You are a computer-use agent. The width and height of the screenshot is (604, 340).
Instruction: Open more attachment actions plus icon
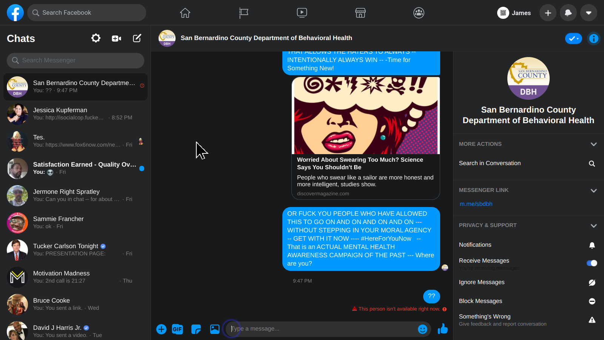[x=161, y=329]
